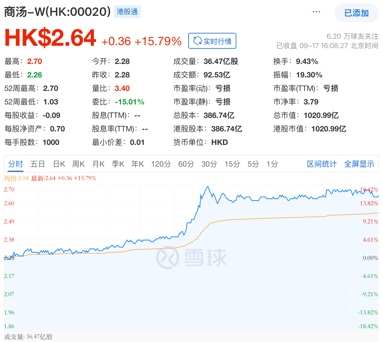The image size is (383, 342).
Task: Select the 分时 chart tab
Action: point(16,164)
